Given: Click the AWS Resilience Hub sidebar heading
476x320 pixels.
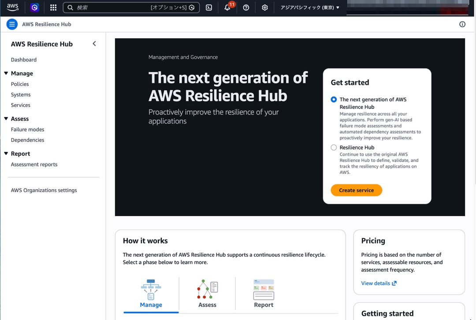Looking at the screenshot, I should click(x=42, y=44).
